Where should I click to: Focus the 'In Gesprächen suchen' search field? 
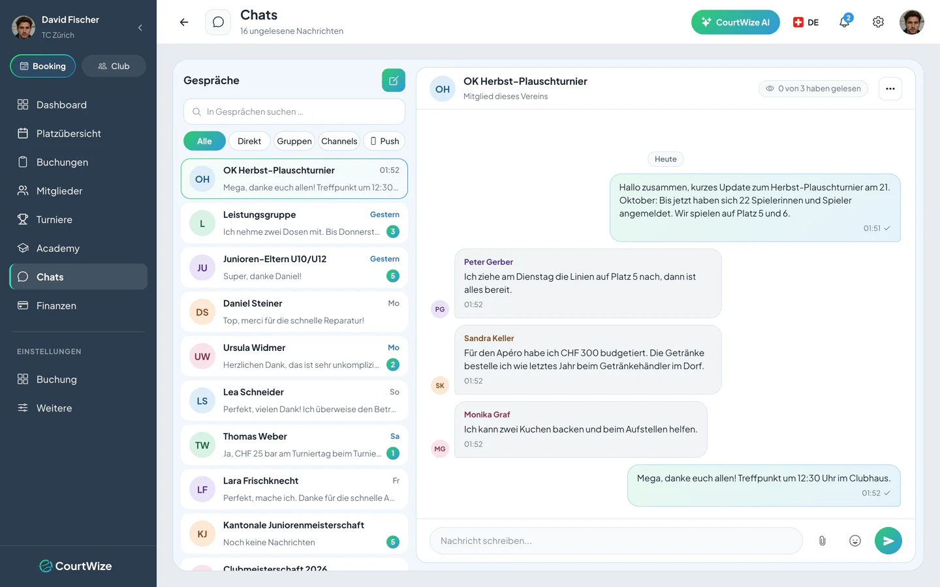click(294, 112)
